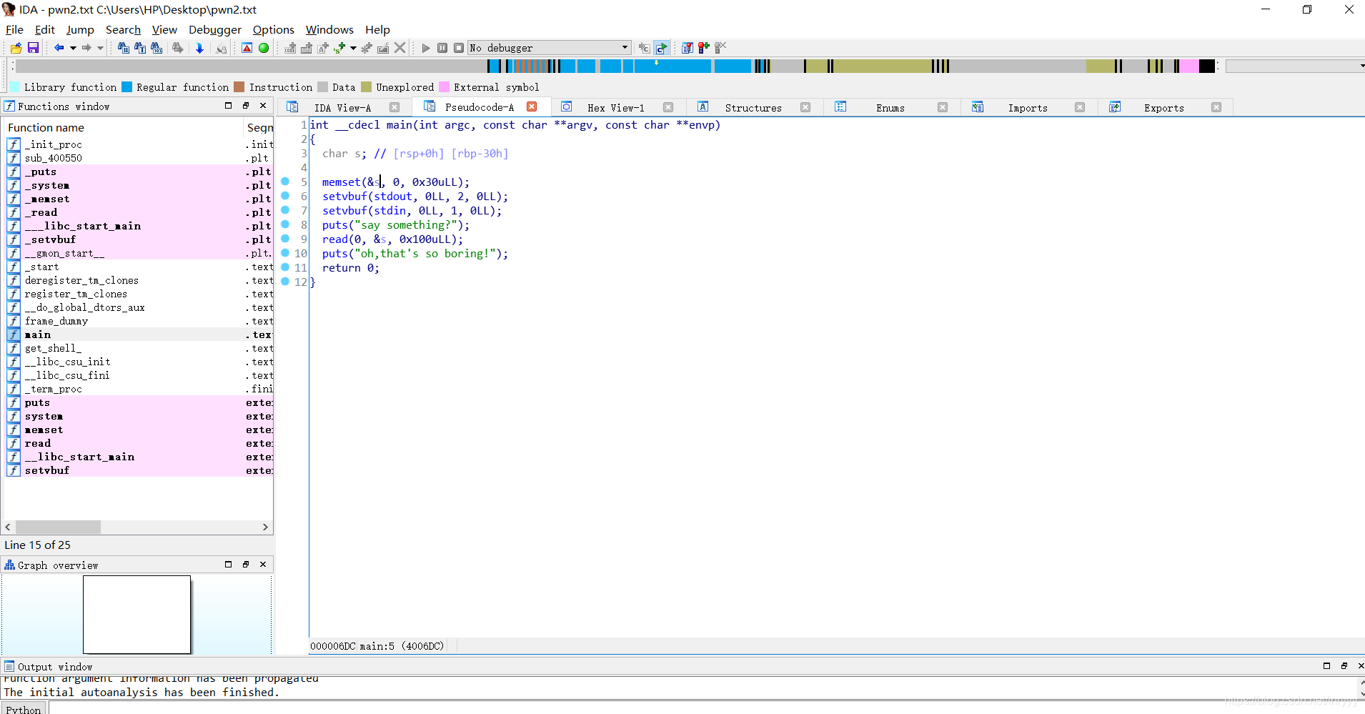Viewport: 1365px width, 714px height.
Task: Click the binoculars text search icon
Action: click(140, 48)
